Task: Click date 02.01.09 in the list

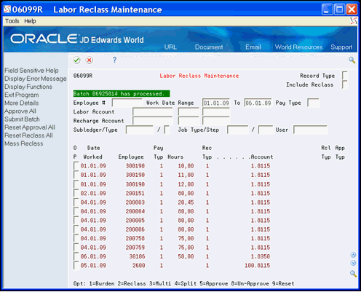Action: 93,193
